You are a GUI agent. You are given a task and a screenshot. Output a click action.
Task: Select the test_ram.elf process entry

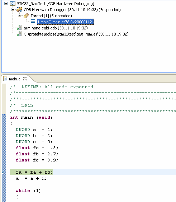pos(76,34)
